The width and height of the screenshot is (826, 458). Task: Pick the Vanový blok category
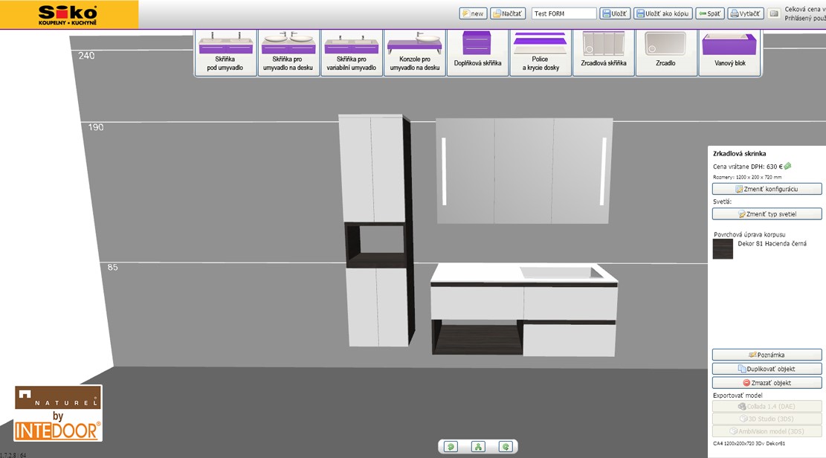coord(729,52)
